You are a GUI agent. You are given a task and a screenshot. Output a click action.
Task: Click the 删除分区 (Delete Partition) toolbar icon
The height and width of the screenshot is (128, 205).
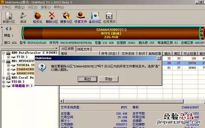(52, 17)
